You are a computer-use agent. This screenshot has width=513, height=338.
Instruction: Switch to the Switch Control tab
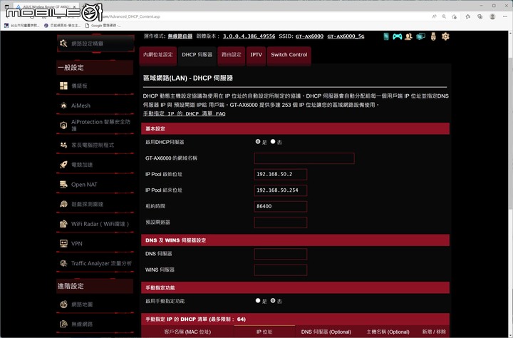[x=289, y=56]
